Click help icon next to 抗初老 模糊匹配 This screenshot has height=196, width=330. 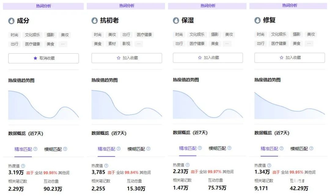pyautogui.click(x=148, y=149)
